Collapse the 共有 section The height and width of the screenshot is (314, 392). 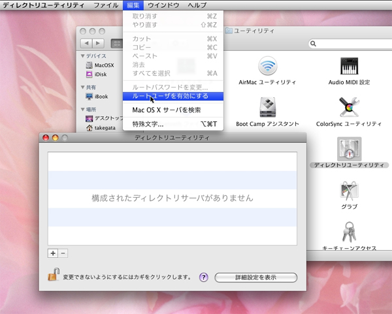(82, 87)
